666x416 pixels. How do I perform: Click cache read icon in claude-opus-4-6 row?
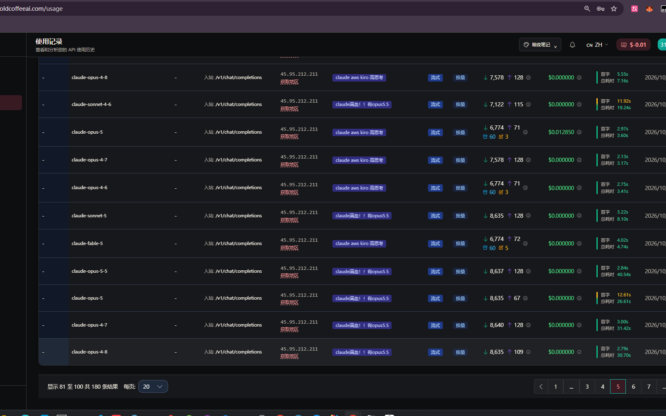[x=485, y=192]
